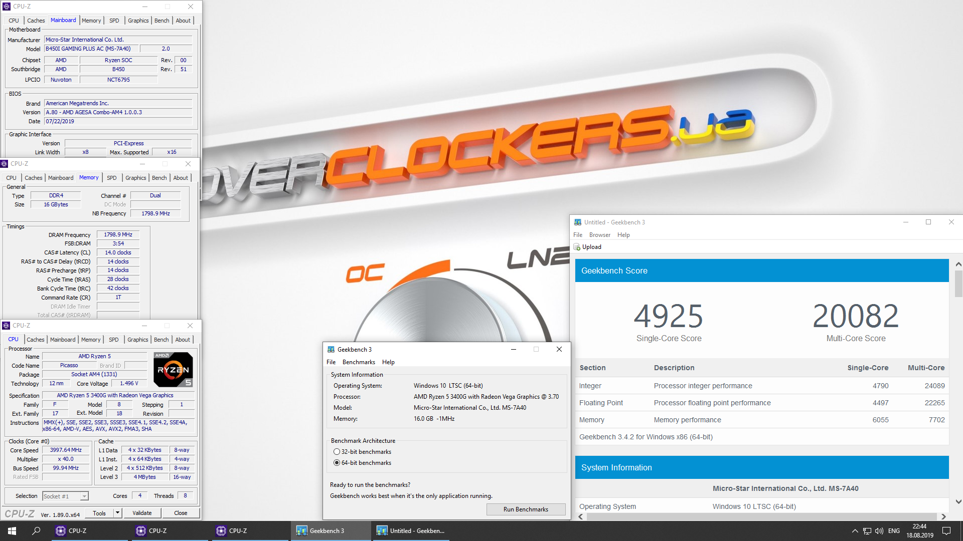Click Close button in CPU-Z
This screenshot has width=963, height=541.
pos(181,513)
